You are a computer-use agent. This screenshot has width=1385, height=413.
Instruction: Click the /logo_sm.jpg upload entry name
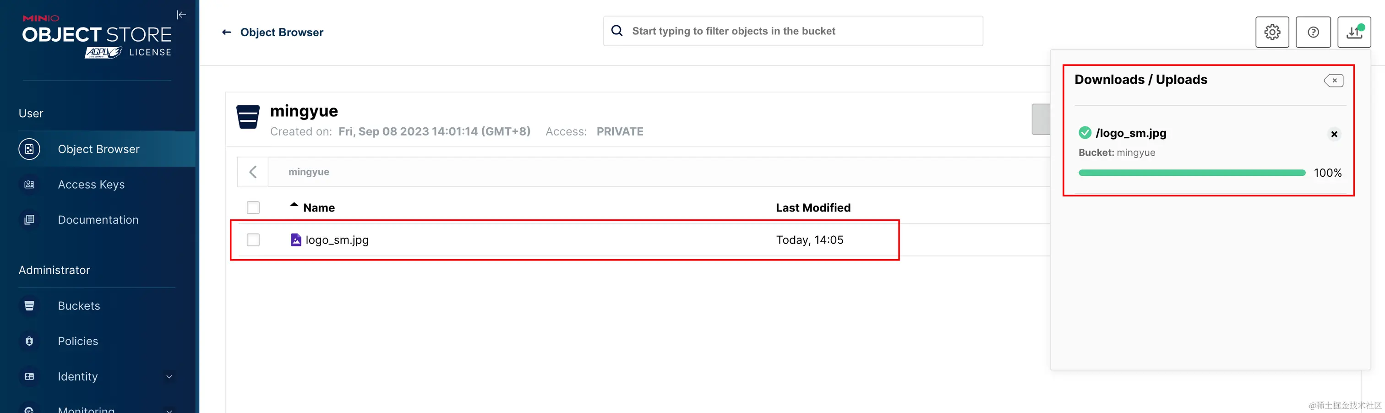[1131, 133]
